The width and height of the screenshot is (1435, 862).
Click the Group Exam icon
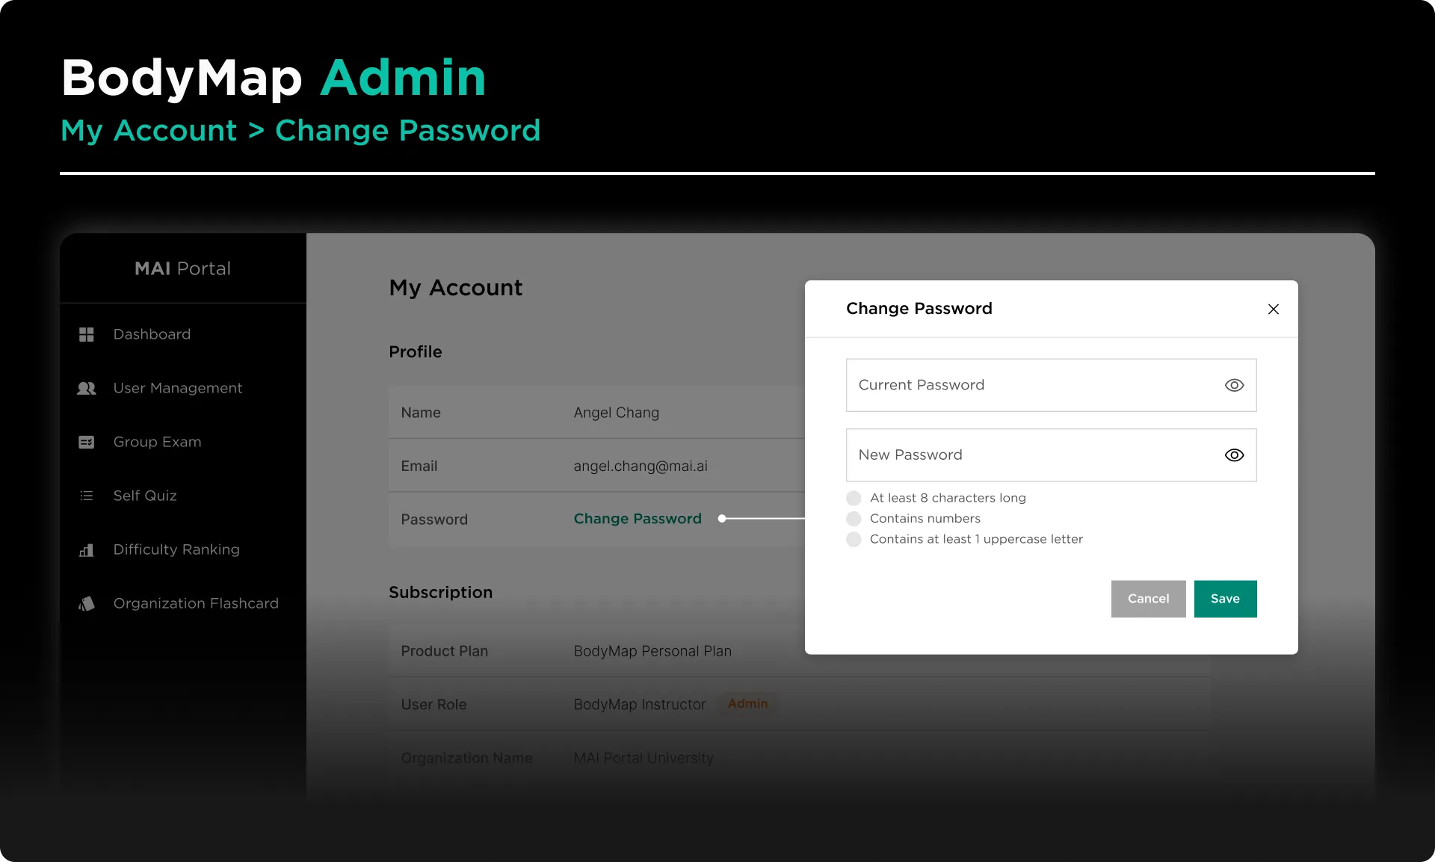[x=87, y=442]
